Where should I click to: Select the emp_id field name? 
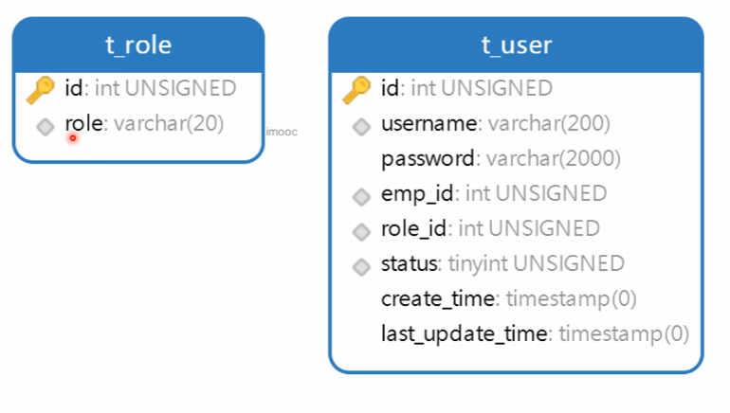pyautogui.click(x=417, y=194)
